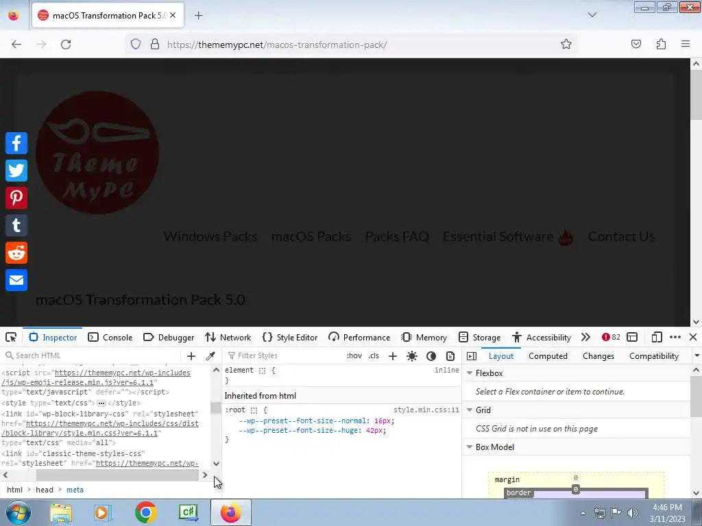List all tabs dropdown chevron

pos(592,15)
